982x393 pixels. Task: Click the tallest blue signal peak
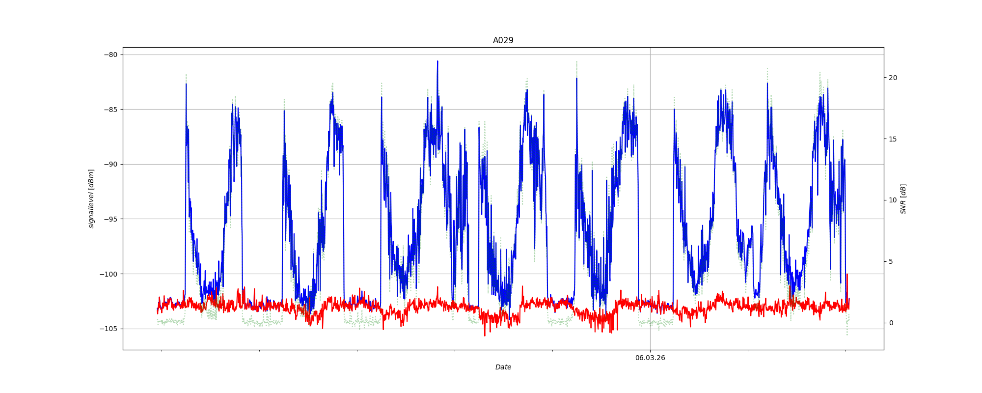pyautogui.click(x=437, y=62)
